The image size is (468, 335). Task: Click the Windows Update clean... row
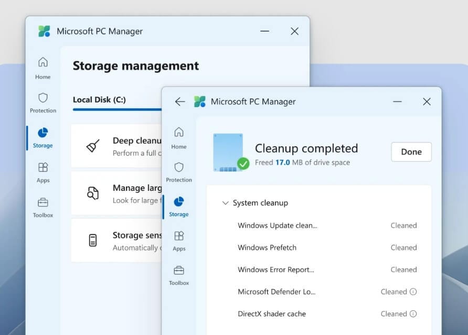[x=327, y=225]
